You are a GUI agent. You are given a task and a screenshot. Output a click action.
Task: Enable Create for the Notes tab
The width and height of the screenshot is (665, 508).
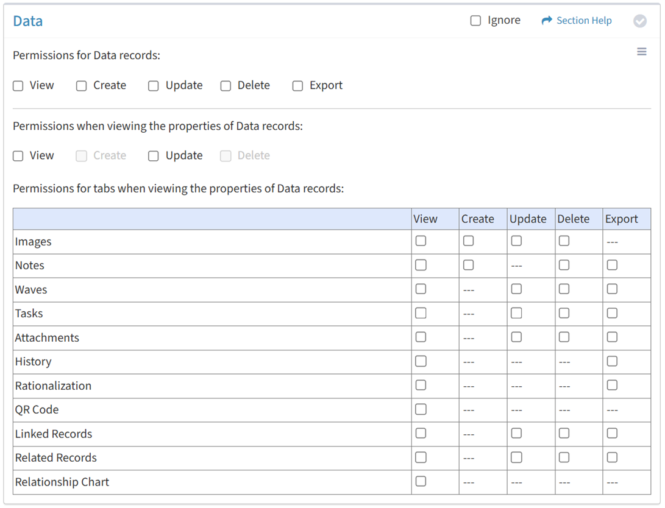tap(468, 265)
